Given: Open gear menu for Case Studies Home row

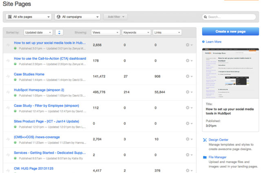Looking at the screenshot, I should [x=188, y=76].
